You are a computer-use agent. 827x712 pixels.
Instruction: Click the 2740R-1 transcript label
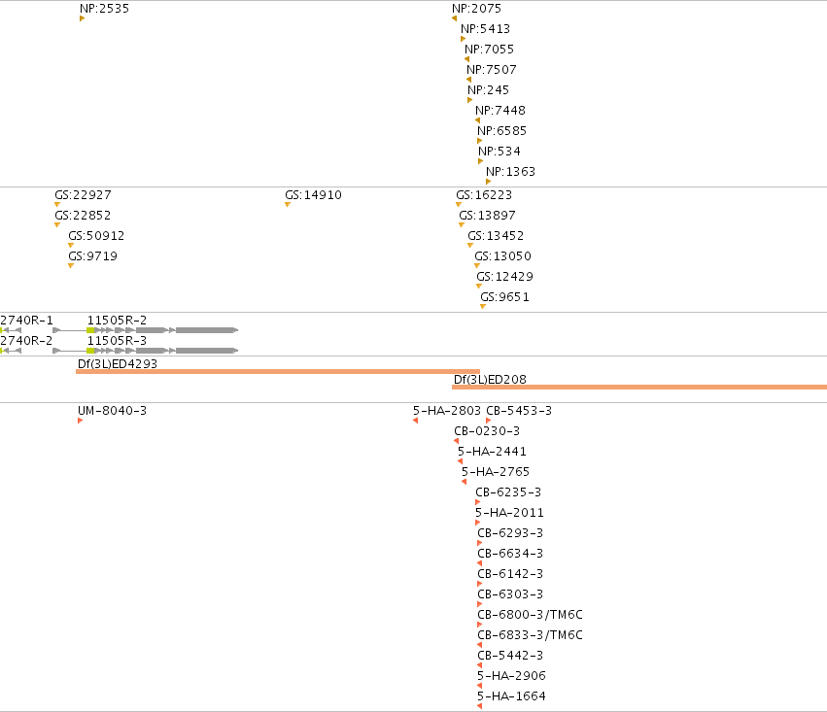[x=26, y=321]
